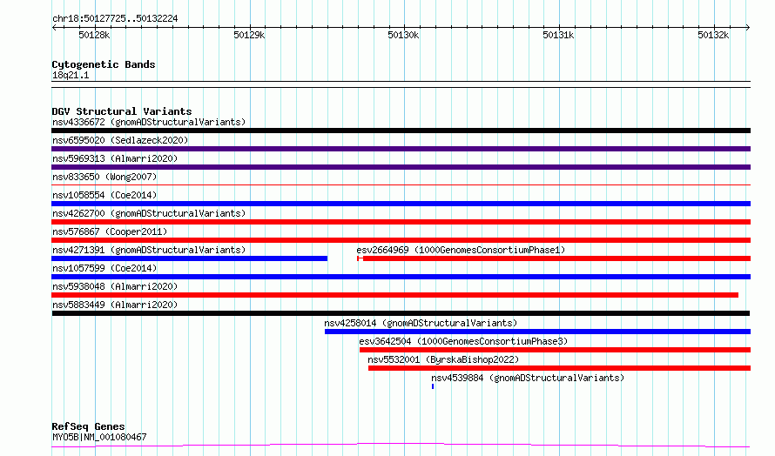Select the purple nsv6595020 variant bar
The width and height of the screenshot is (775, 456).
point(401,149)
